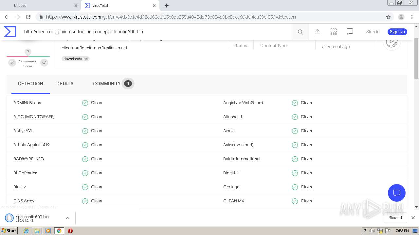Open the media player taskbar icon
The image size is (419, 235).
coord(48,231)
